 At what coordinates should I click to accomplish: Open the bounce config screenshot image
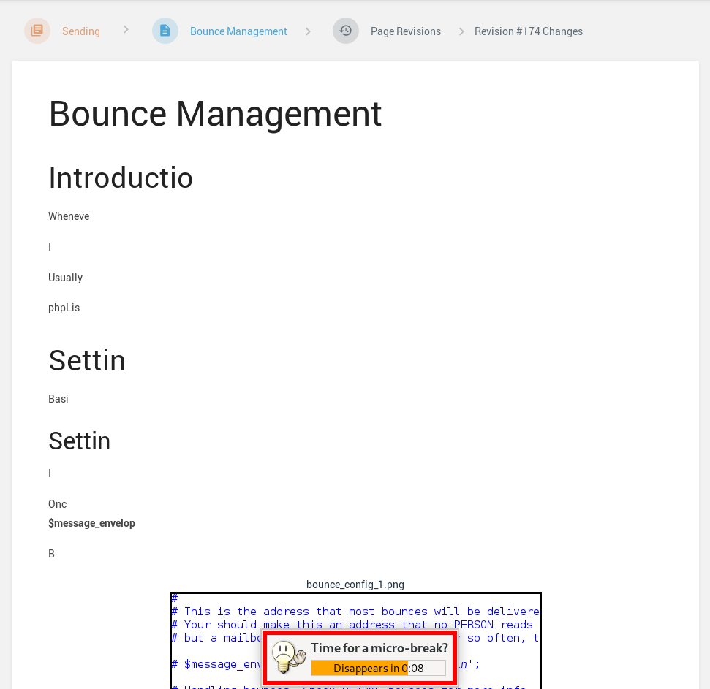tap(355, 640)
